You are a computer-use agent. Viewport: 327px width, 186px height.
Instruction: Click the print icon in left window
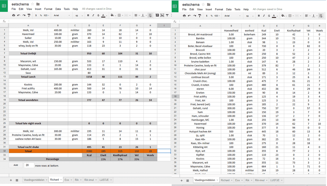click(x=14, y=15)
